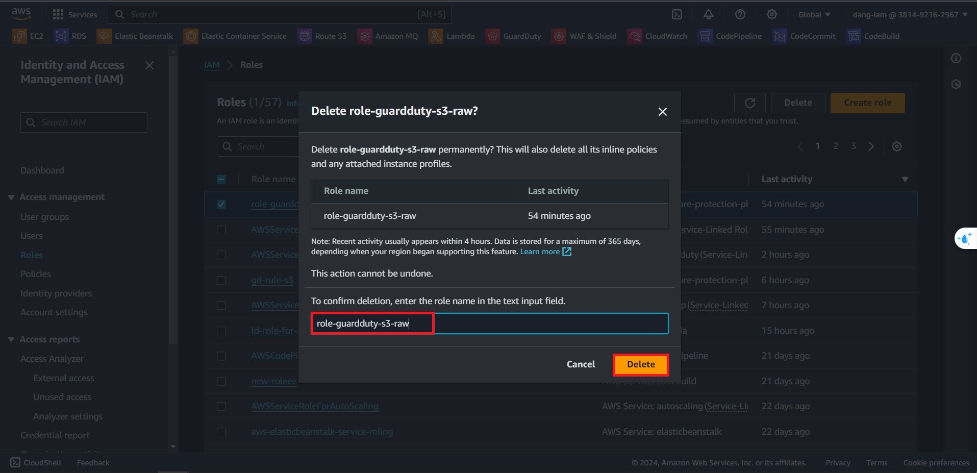Open the Services grid menu

click(74, 14)
